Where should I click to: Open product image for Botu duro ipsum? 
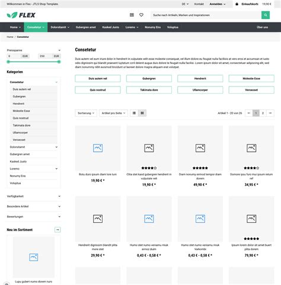point(98,148)
